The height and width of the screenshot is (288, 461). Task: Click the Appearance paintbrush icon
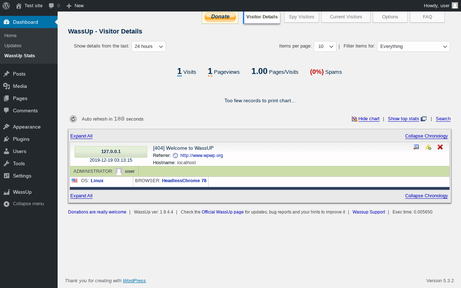[x=6, y=127]
